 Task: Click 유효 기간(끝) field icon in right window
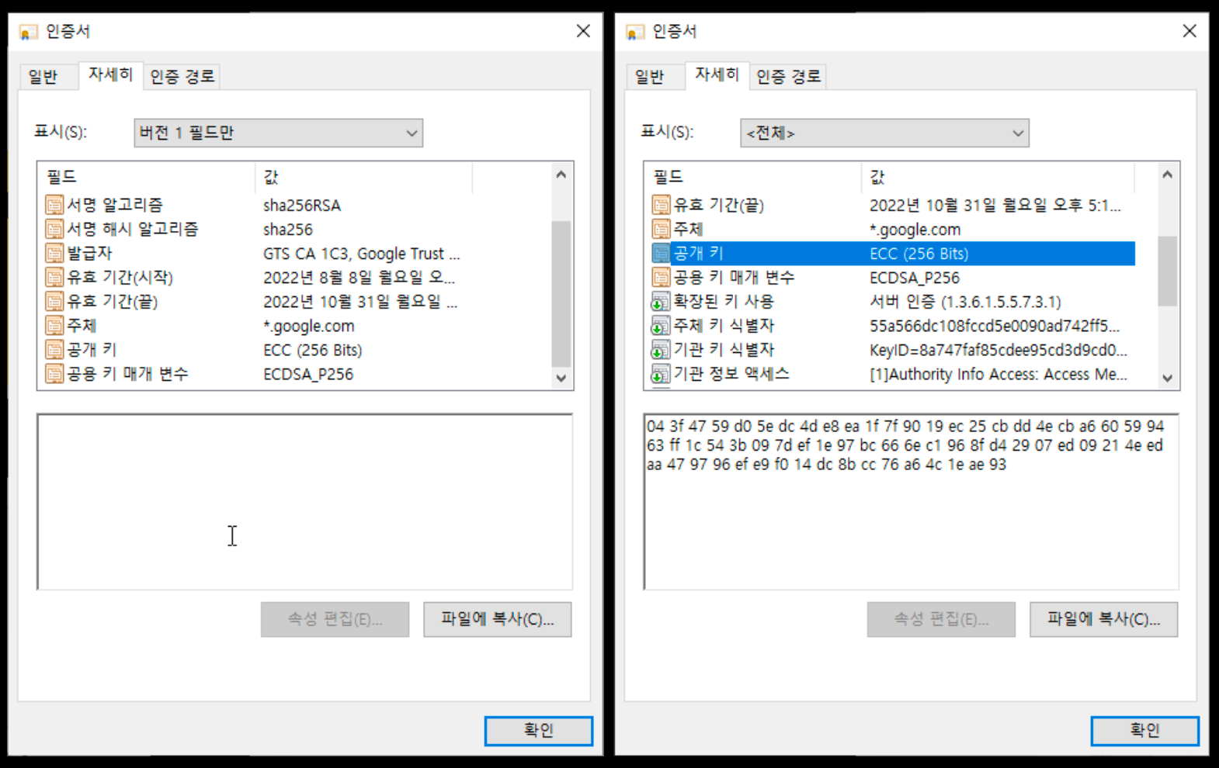tap(661, 205)
